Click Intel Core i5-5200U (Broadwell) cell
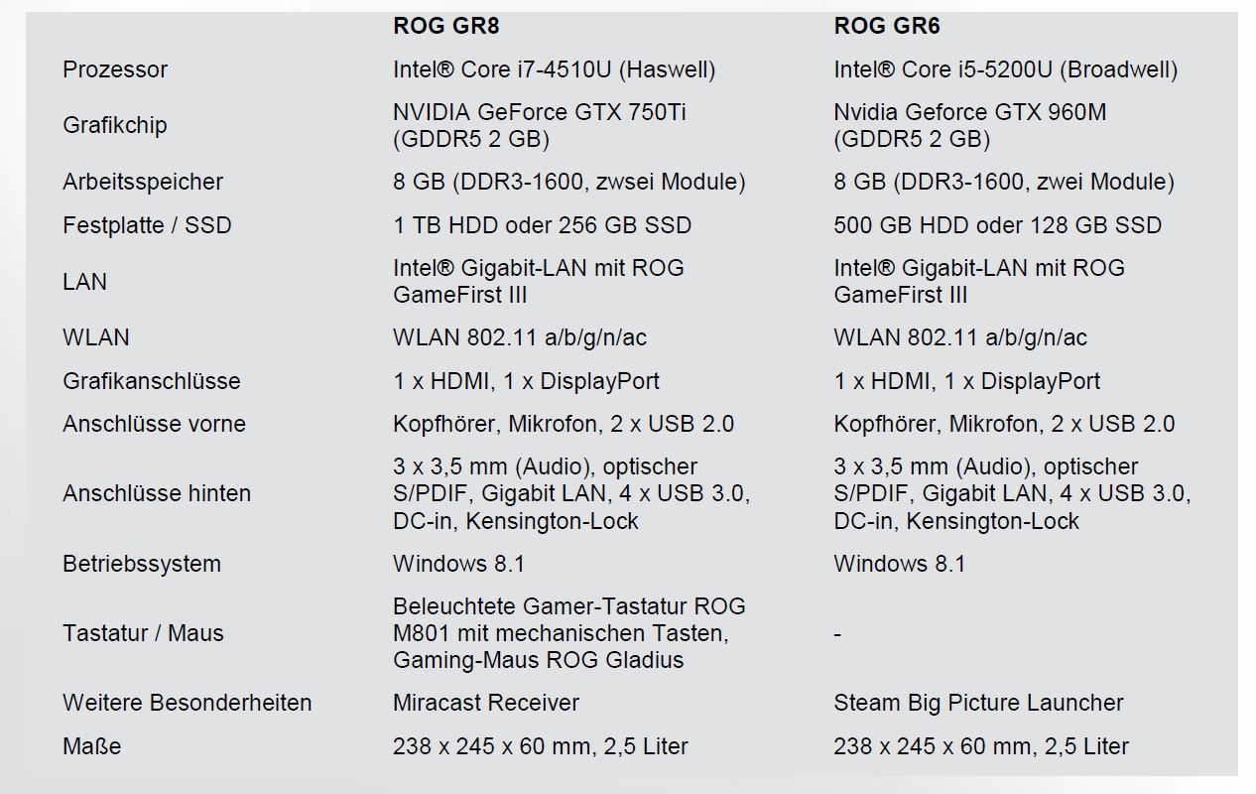 coord(1005,69)
